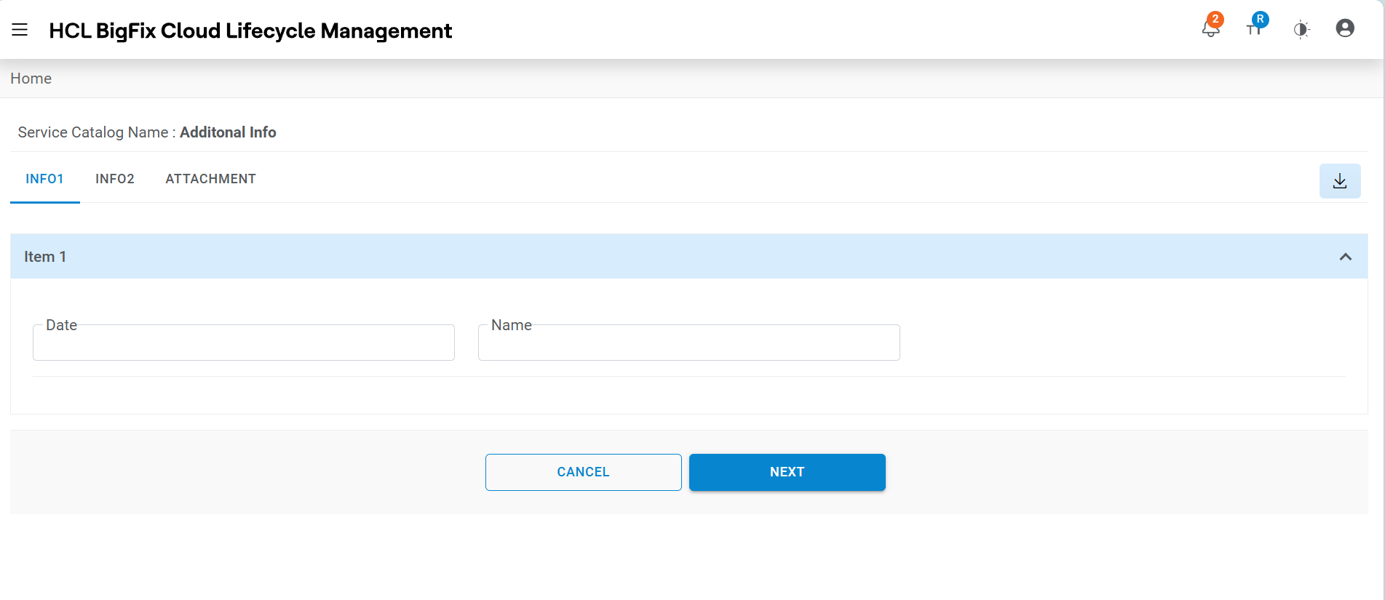The width and height of the screenshot is (1385, 600).
Task: Open the ATTACHMENT tab
Action: 210,179
